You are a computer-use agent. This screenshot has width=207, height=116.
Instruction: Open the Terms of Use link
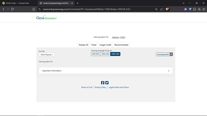click(x=87, y=87)
